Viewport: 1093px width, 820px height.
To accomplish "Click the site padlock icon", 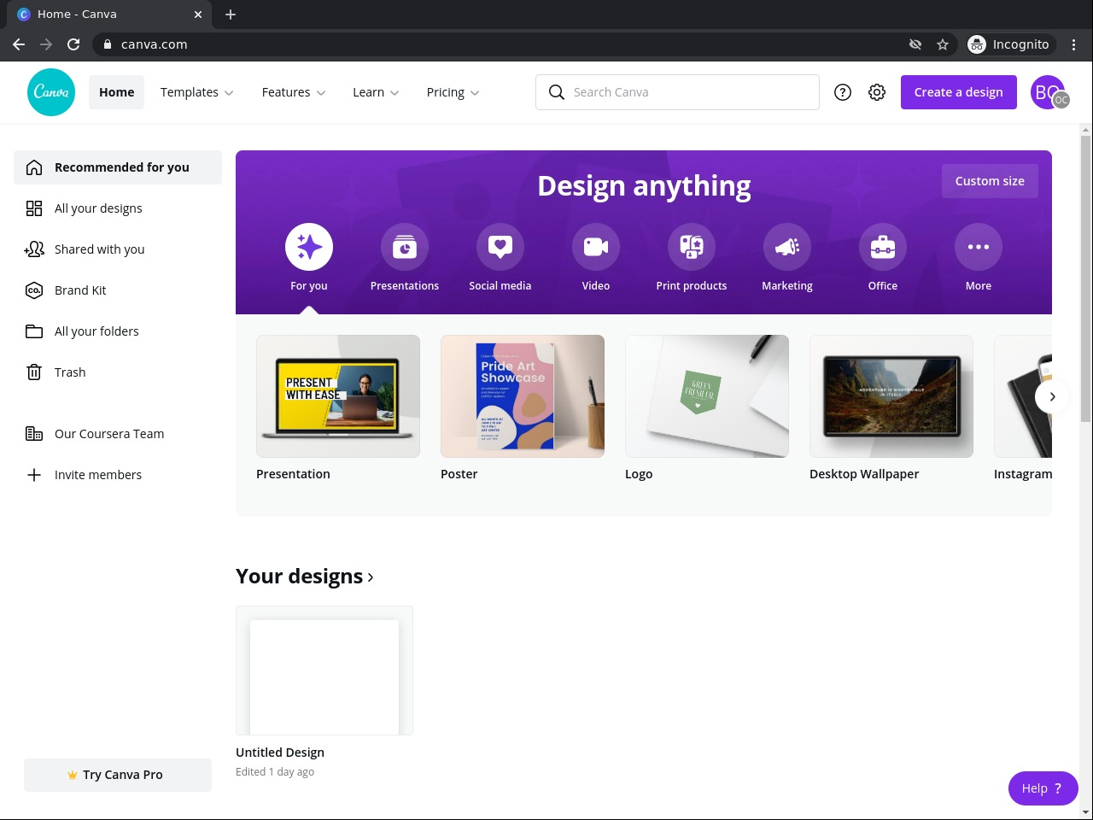I will click(108, 44).
